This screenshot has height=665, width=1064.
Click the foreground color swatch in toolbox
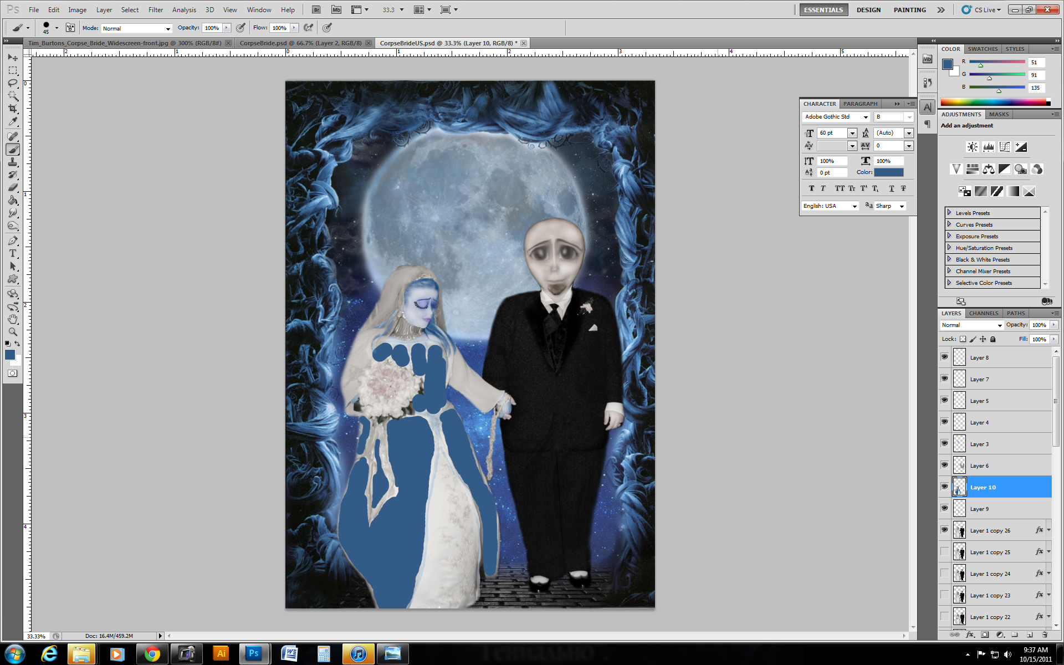10,355
